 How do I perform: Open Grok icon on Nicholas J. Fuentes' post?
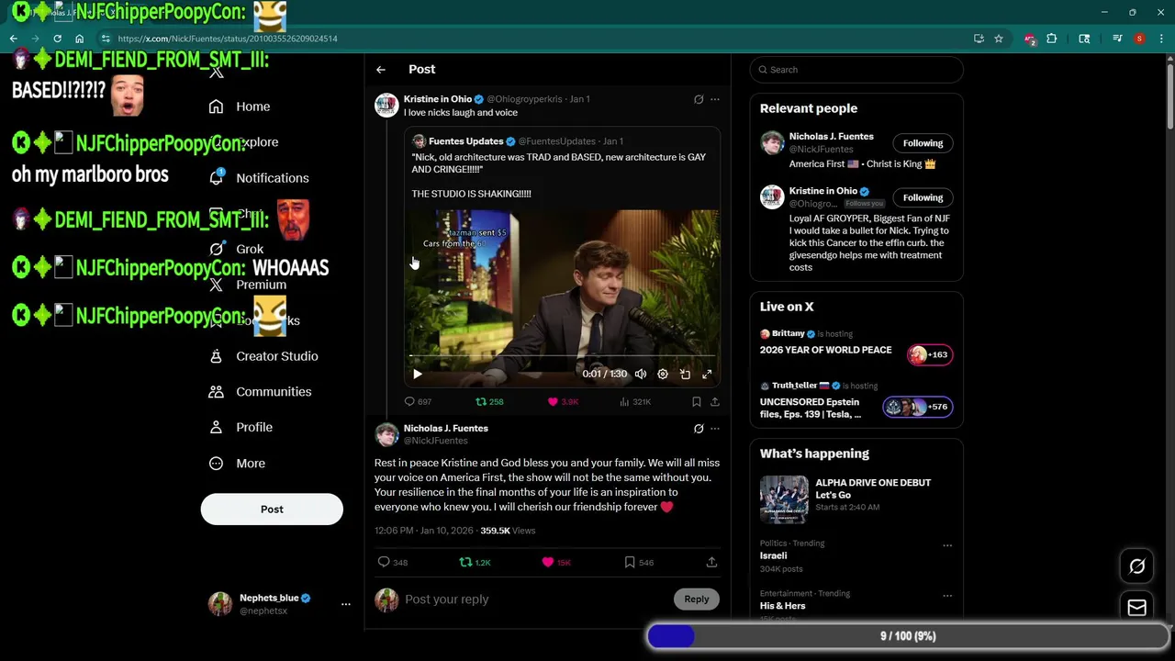[699, 429]
